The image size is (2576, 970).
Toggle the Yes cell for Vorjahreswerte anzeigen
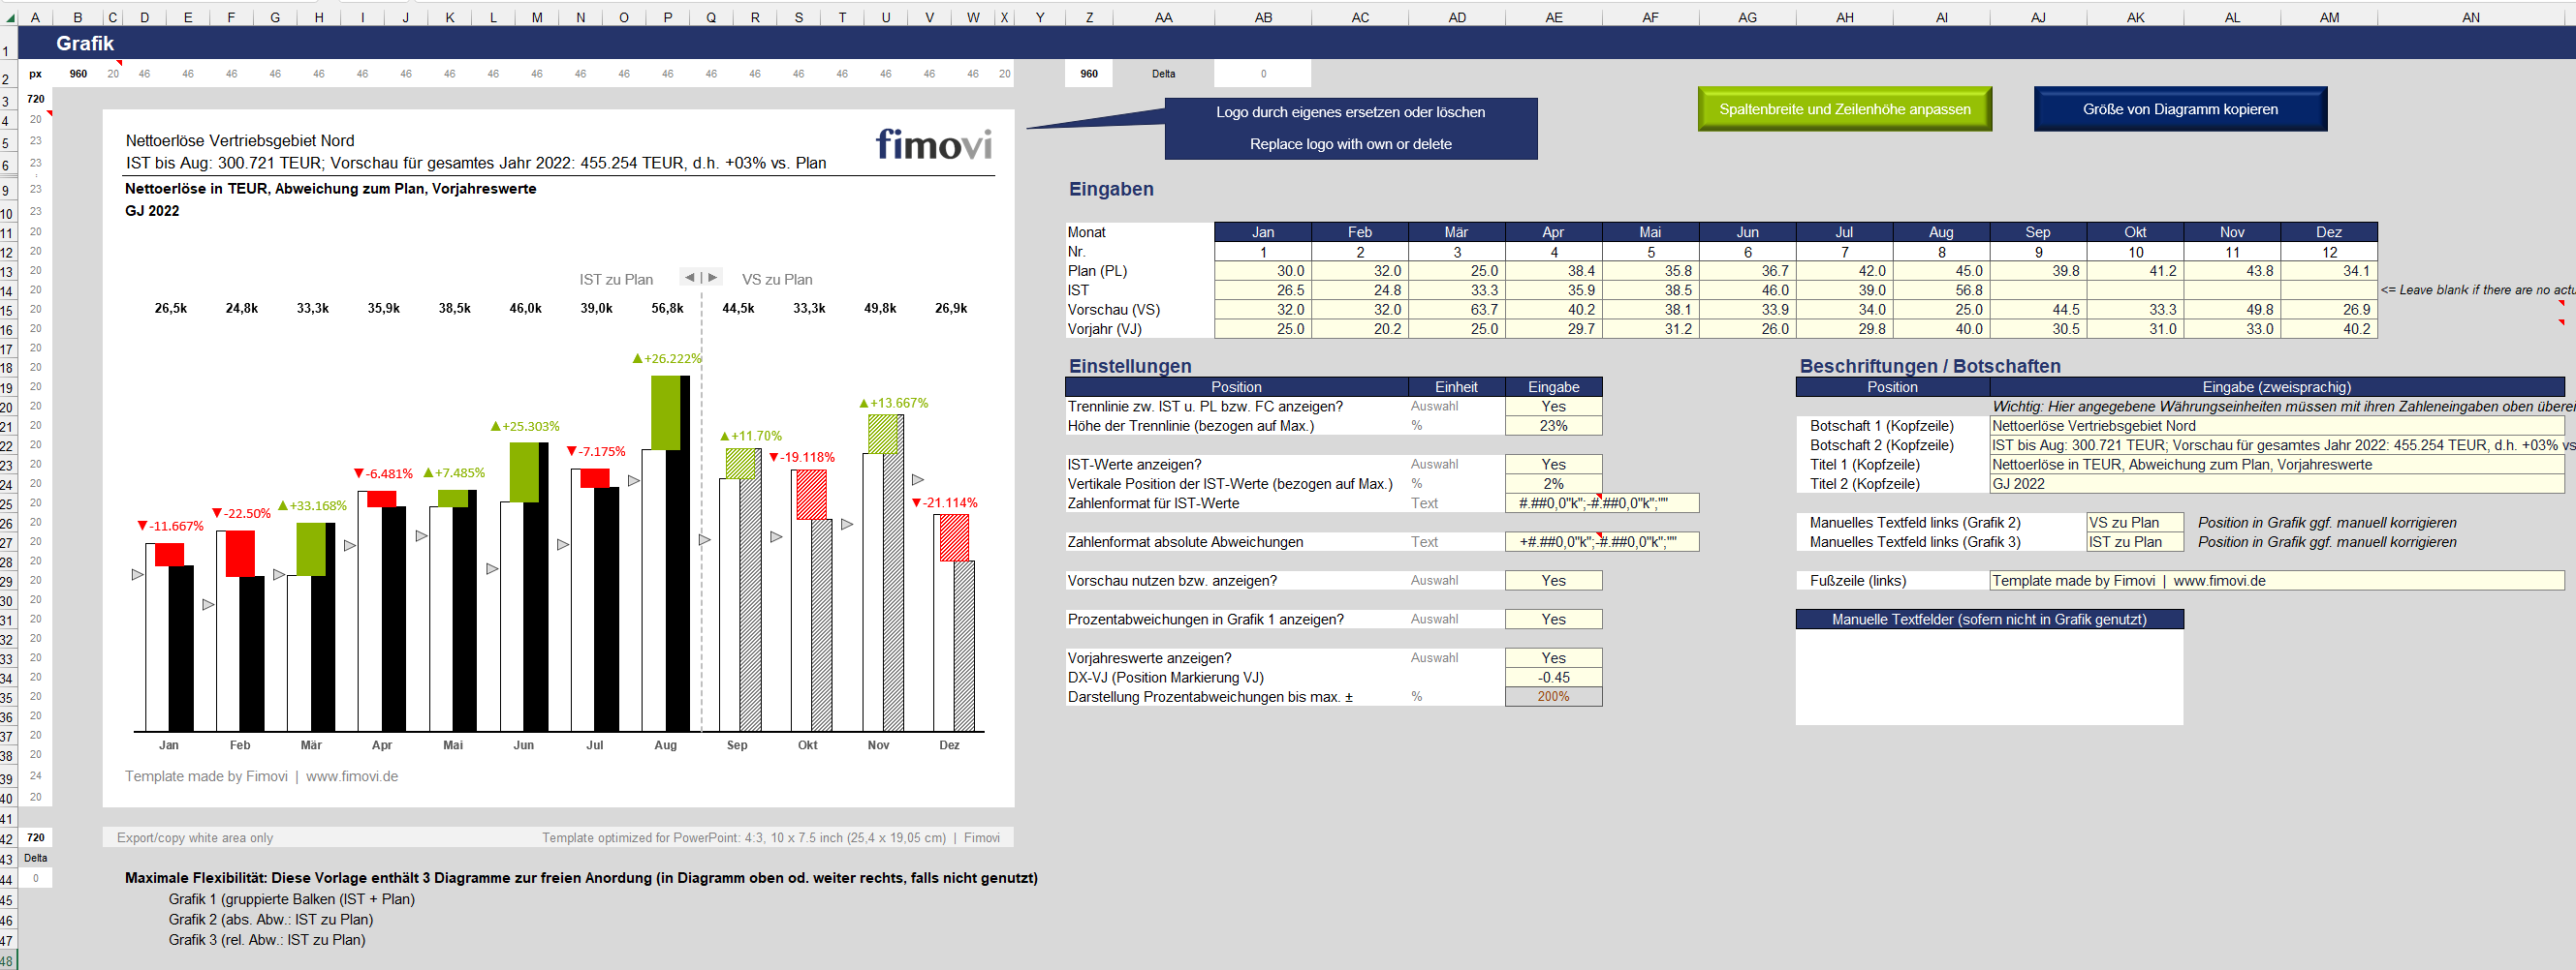[x=1552, y=658]
